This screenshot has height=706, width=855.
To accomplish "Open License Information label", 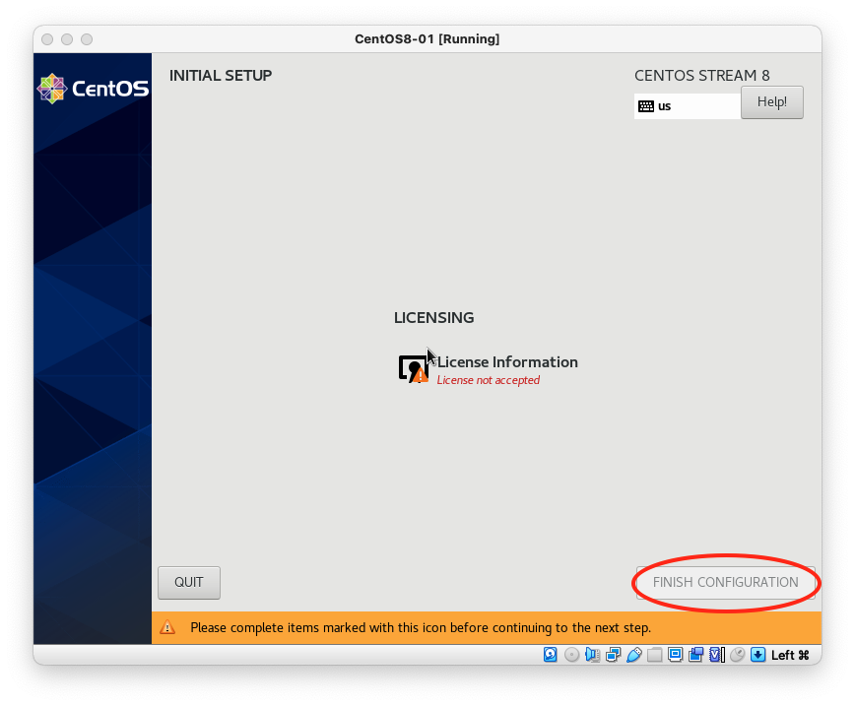I will pyautogui.click(x=507, y=362).
